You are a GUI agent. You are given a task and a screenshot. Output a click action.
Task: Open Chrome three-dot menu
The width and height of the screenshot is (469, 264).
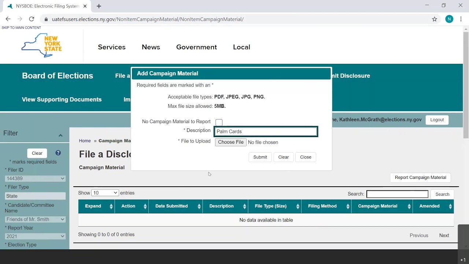[x=461, y=19]
